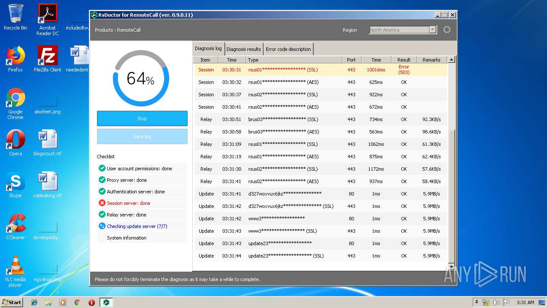Switch to the Diagnosis log tab
The height and width of the screenshot is (308, 547).
(x=208, y=48)
